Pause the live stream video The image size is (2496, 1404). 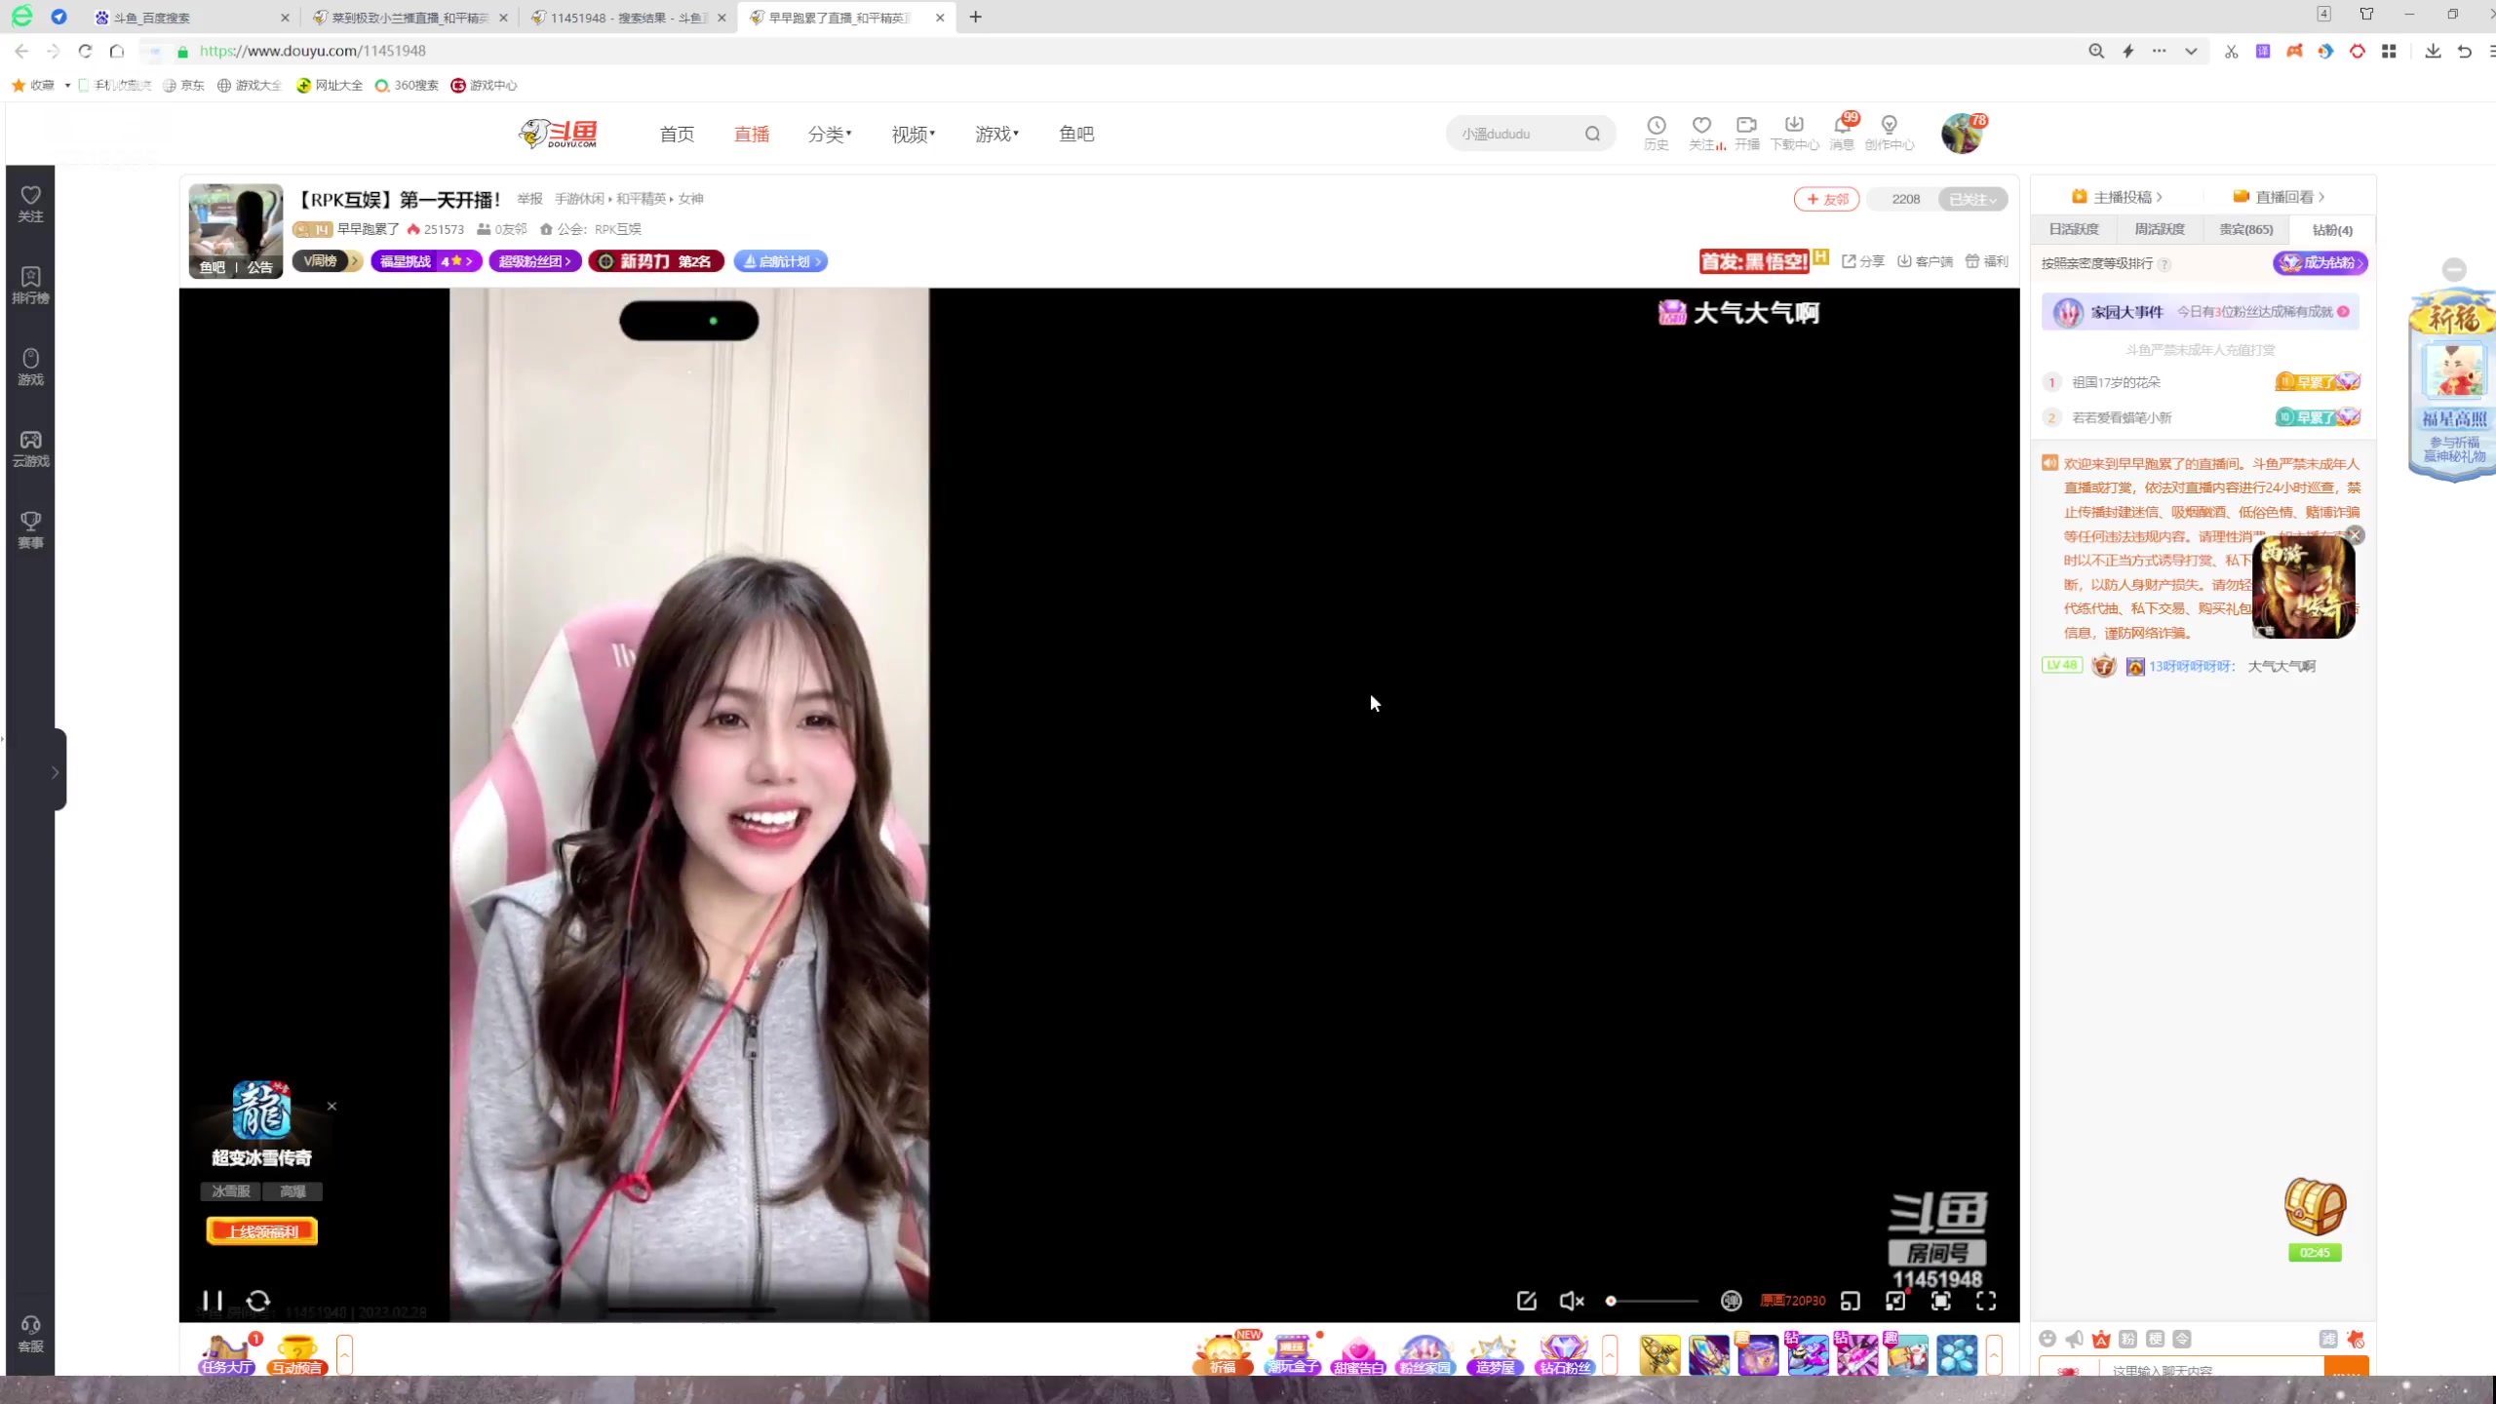(213, 1301)
